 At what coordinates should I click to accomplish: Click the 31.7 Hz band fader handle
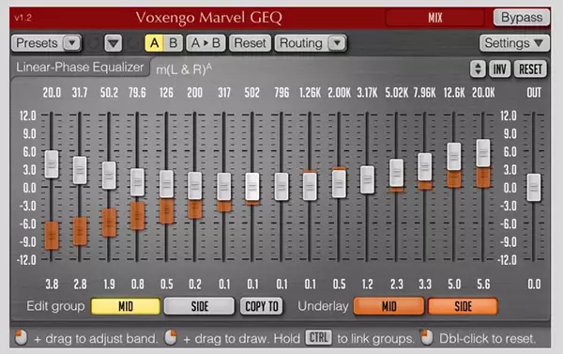point(80,170)
